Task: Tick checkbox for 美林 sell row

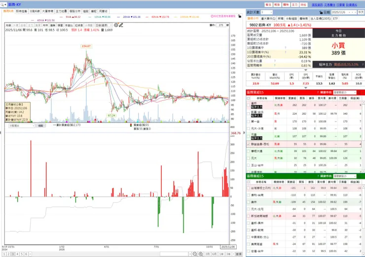Action: [x=249, y=202]
